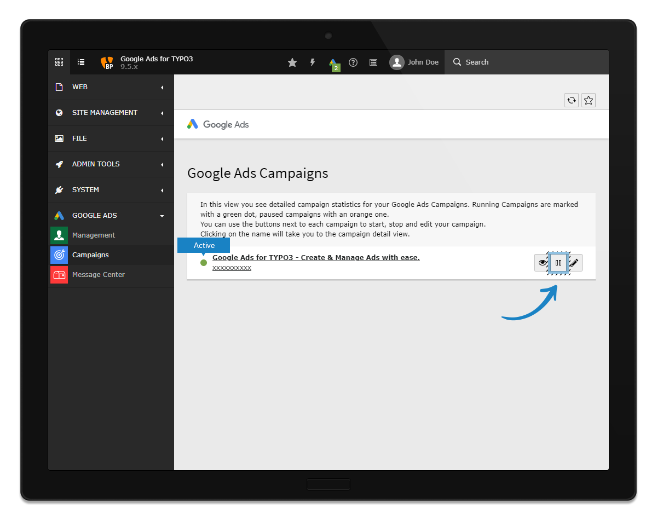Open the flush cache lightning icon
This screenshot has width=657, height=520.
pos(313,62)
